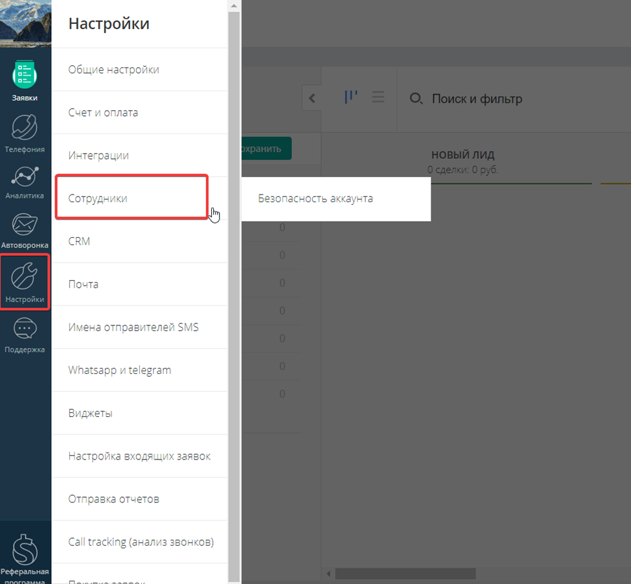Choose CRM in settings menu
Image resolution: width=631 pixels, height=584 pixels.
click(x=140, y=241)
